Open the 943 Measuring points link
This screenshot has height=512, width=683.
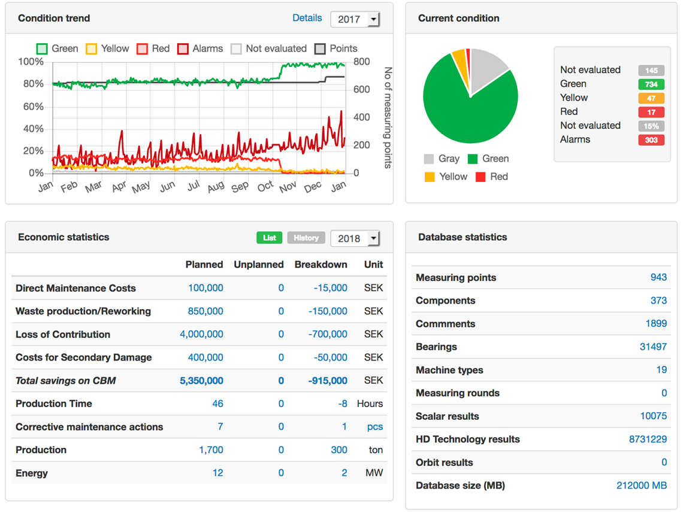658,277
